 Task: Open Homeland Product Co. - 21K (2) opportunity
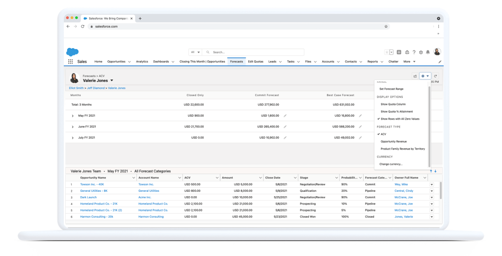click(x=101, y=210)
